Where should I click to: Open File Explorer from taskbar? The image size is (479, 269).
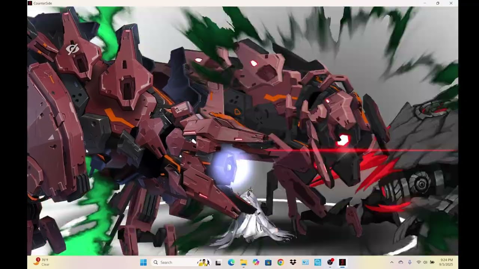[x=243, y=262]
